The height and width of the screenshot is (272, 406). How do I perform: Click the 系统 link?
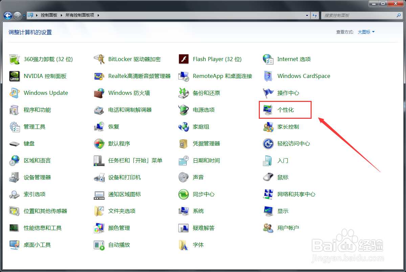click(198, 211)
